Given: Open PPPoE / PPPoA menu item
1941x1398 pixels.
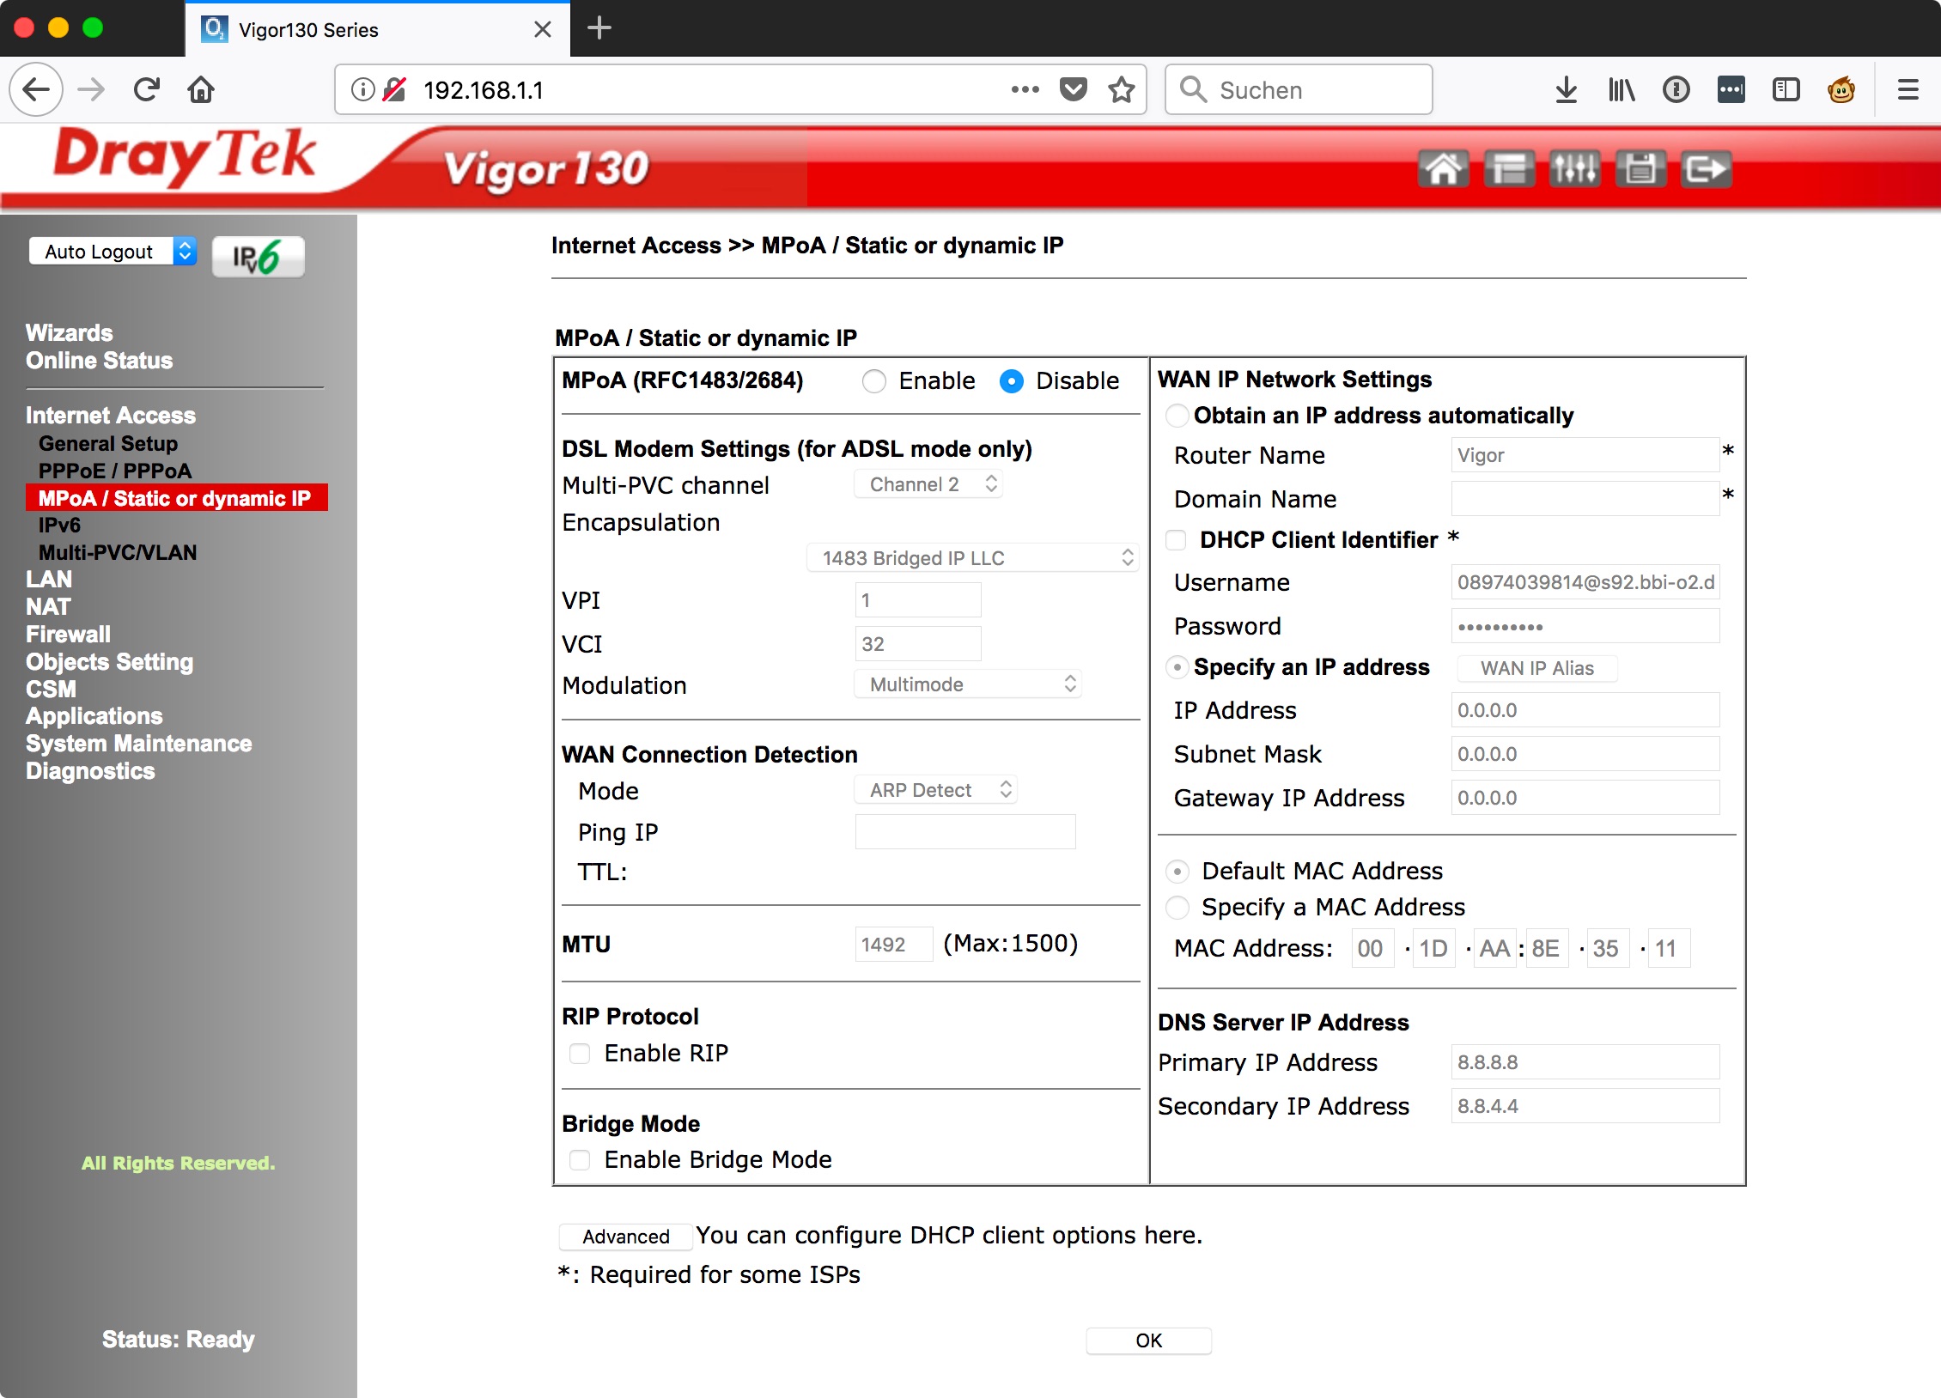Looking at the screenshot, I should click(115, 471).
